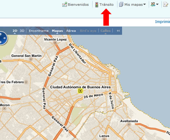
Task: Click the yellow Buenos Aires city marker
Action: [x=80, y=91]
